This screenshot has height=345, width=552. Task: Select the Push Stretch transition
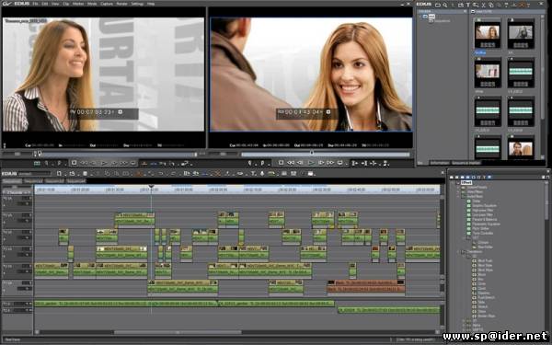[x=486, y=297]
